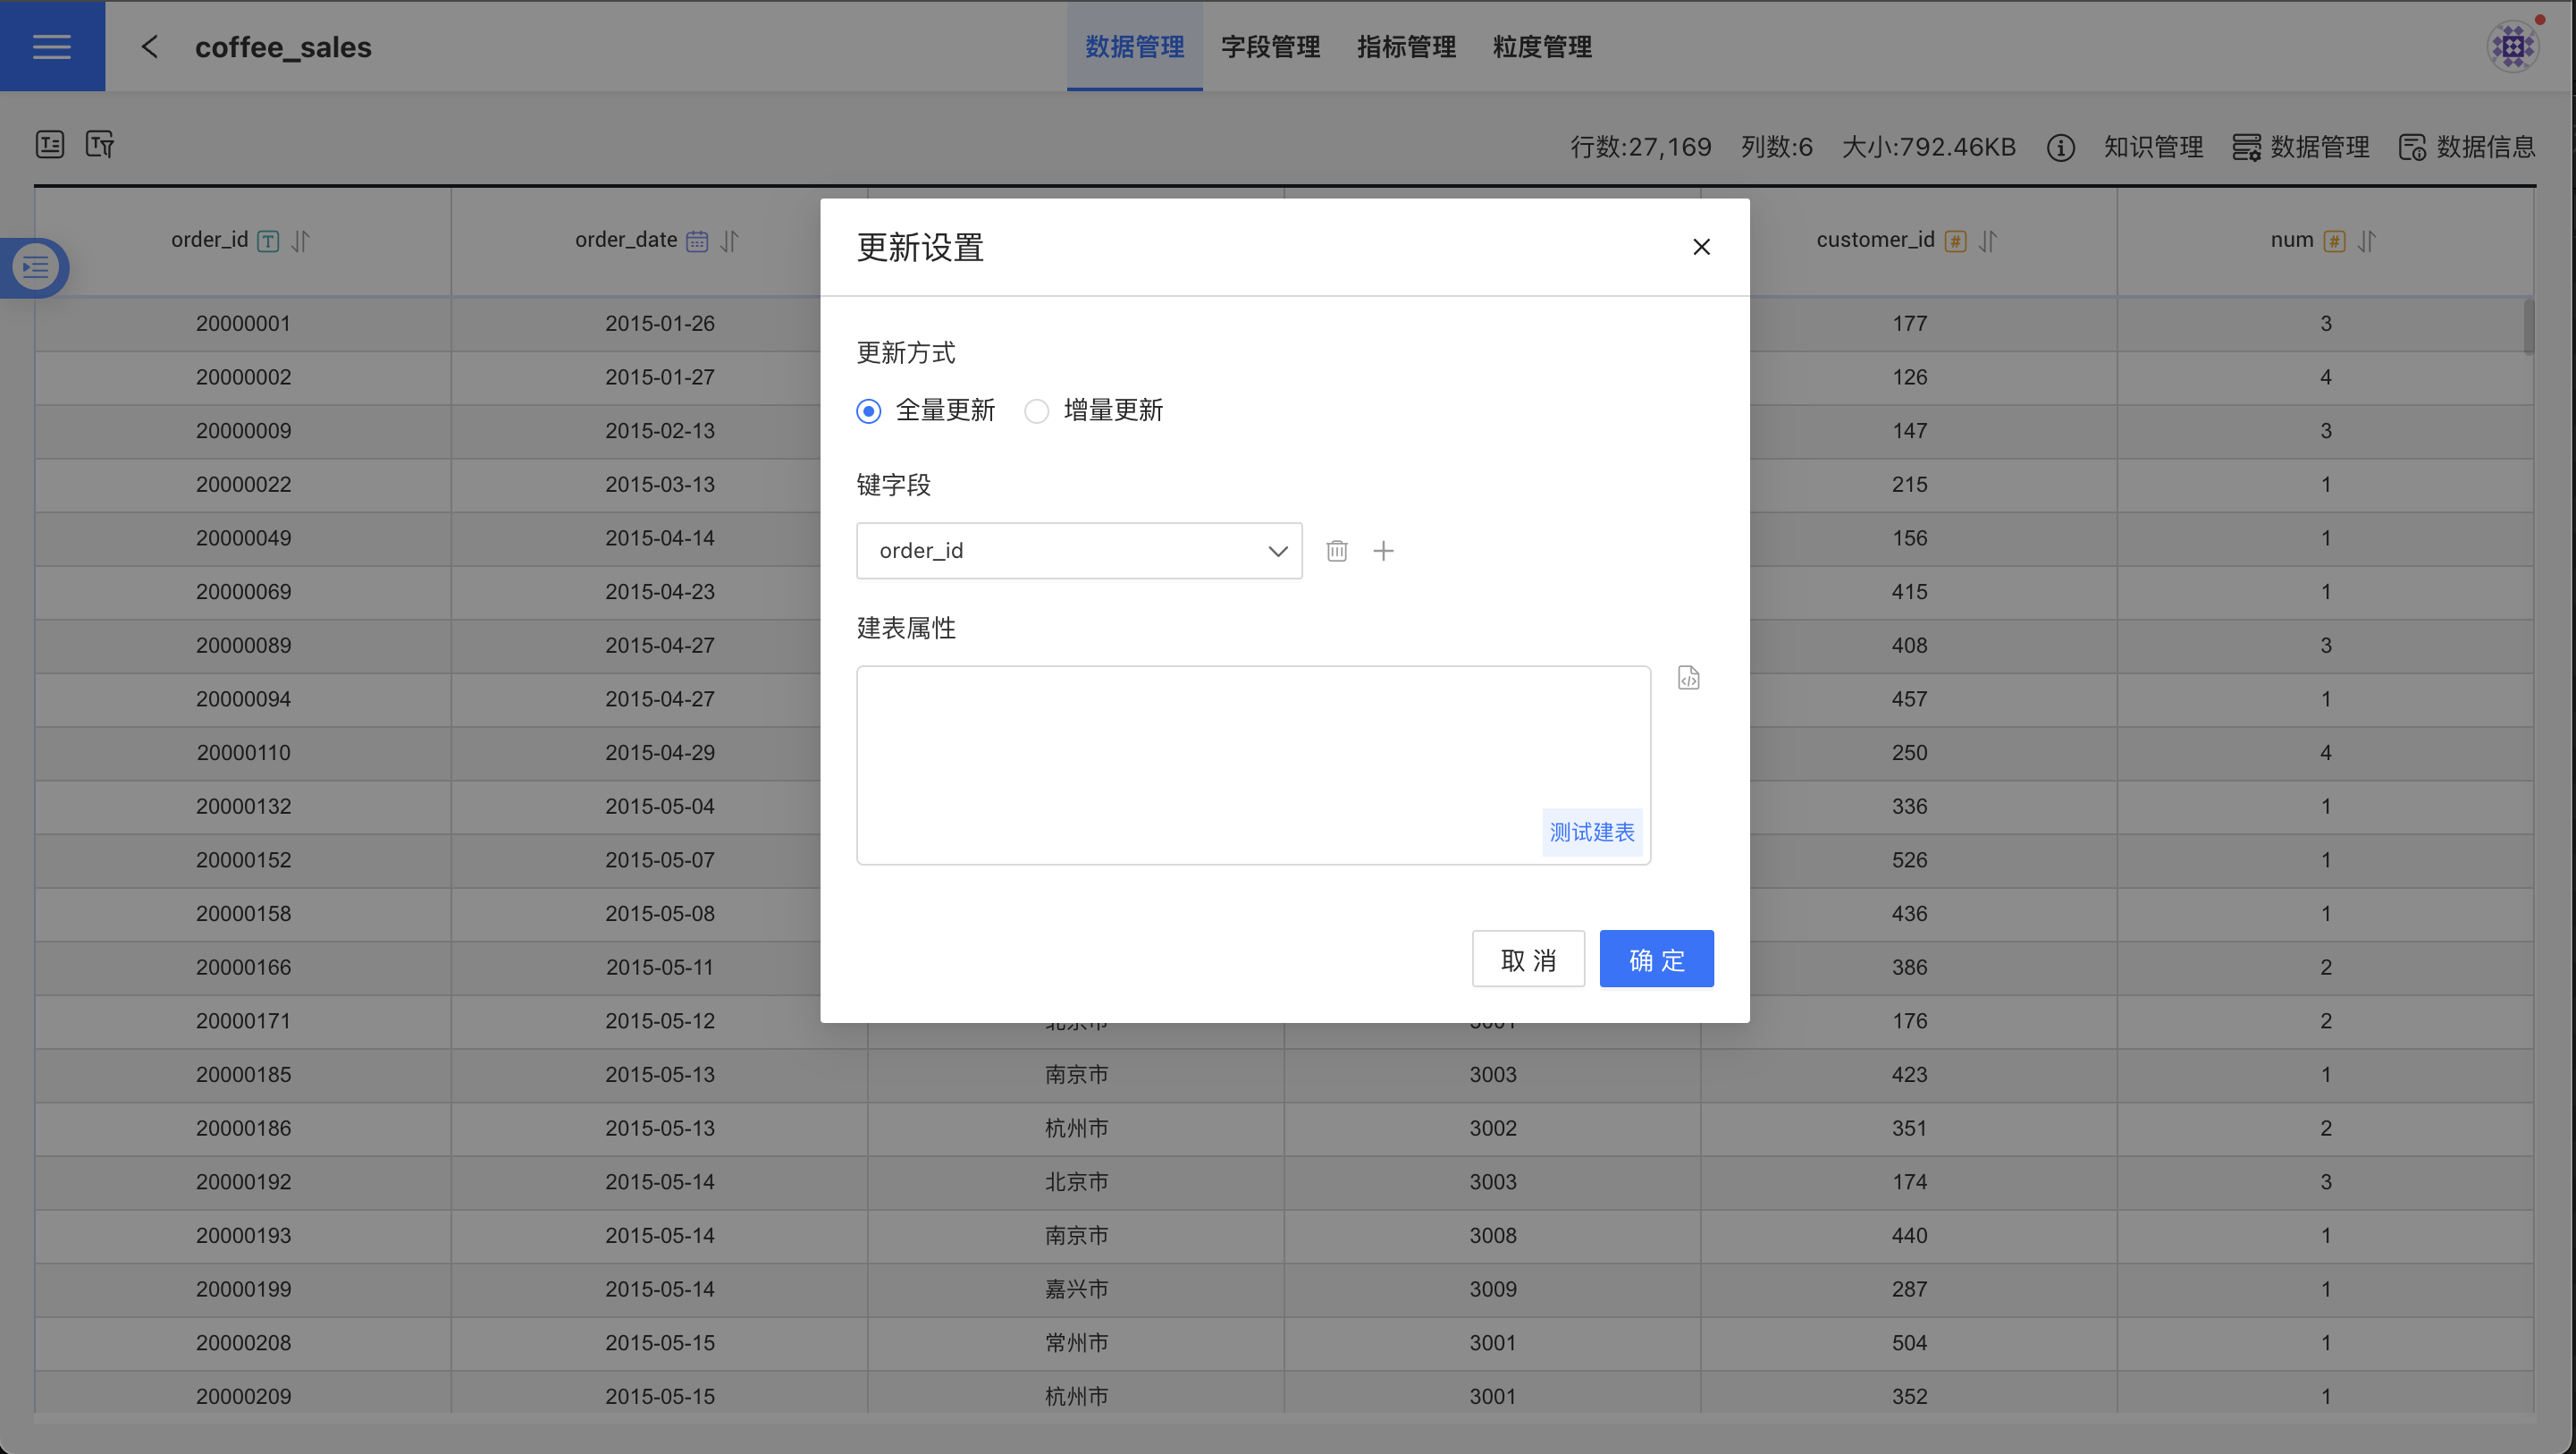This screenshot has height=1454, width=2576.
Task: Click the info circle icon next to size
Action: click(2060, 148)
